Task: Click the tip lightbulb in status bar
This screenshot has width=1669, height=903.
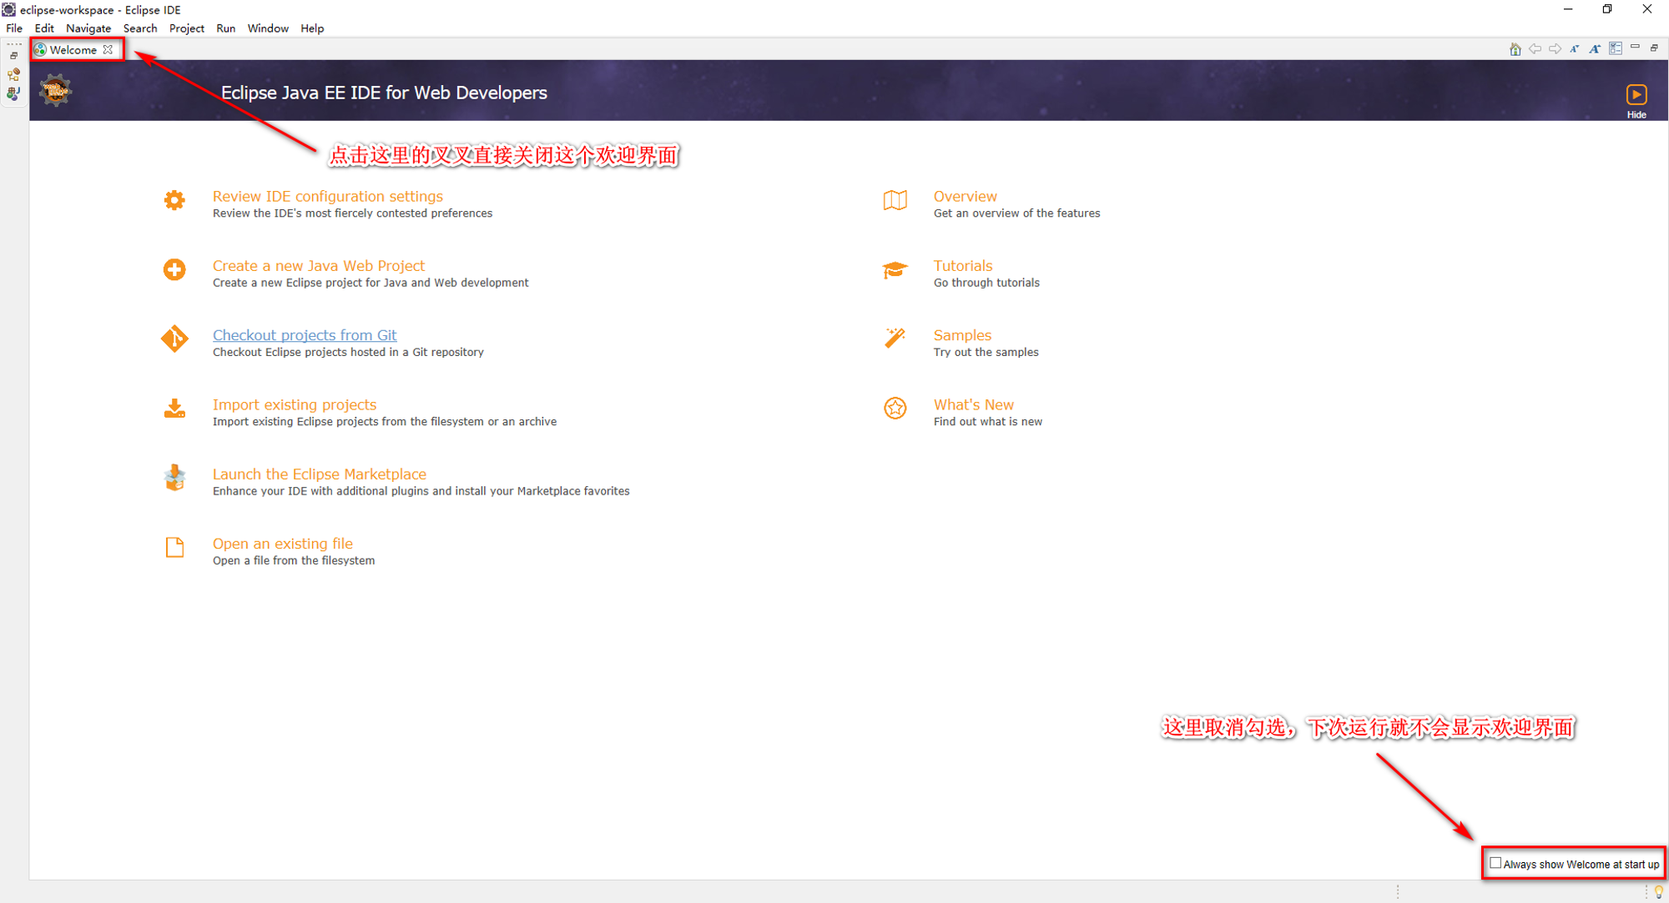Action: pos(1659,892)
